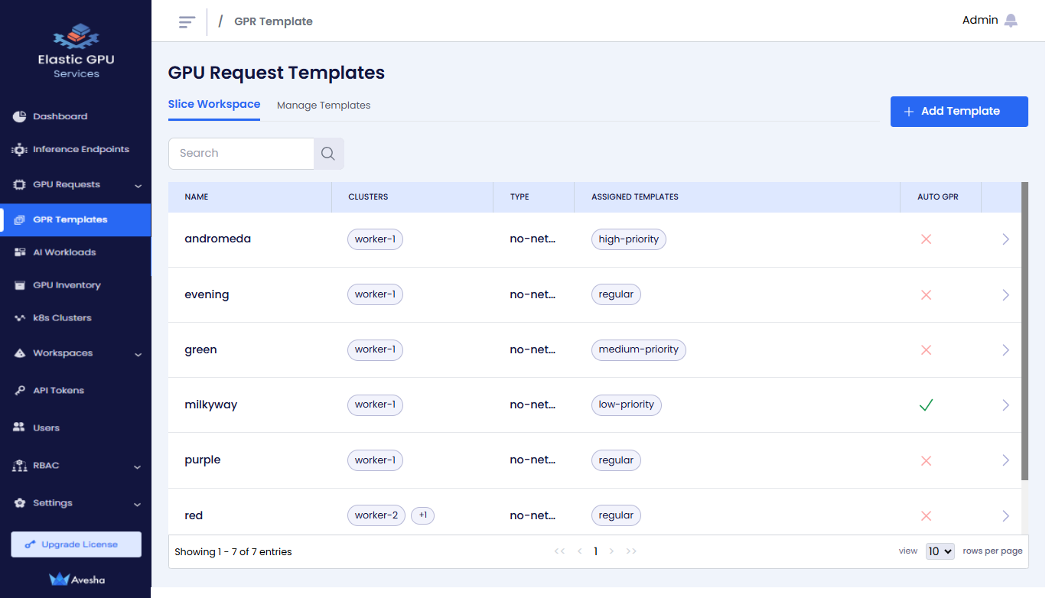1052x598 pixels.
Task: Toggle Auto GPR X for andromeda
Action: (926, 239)
